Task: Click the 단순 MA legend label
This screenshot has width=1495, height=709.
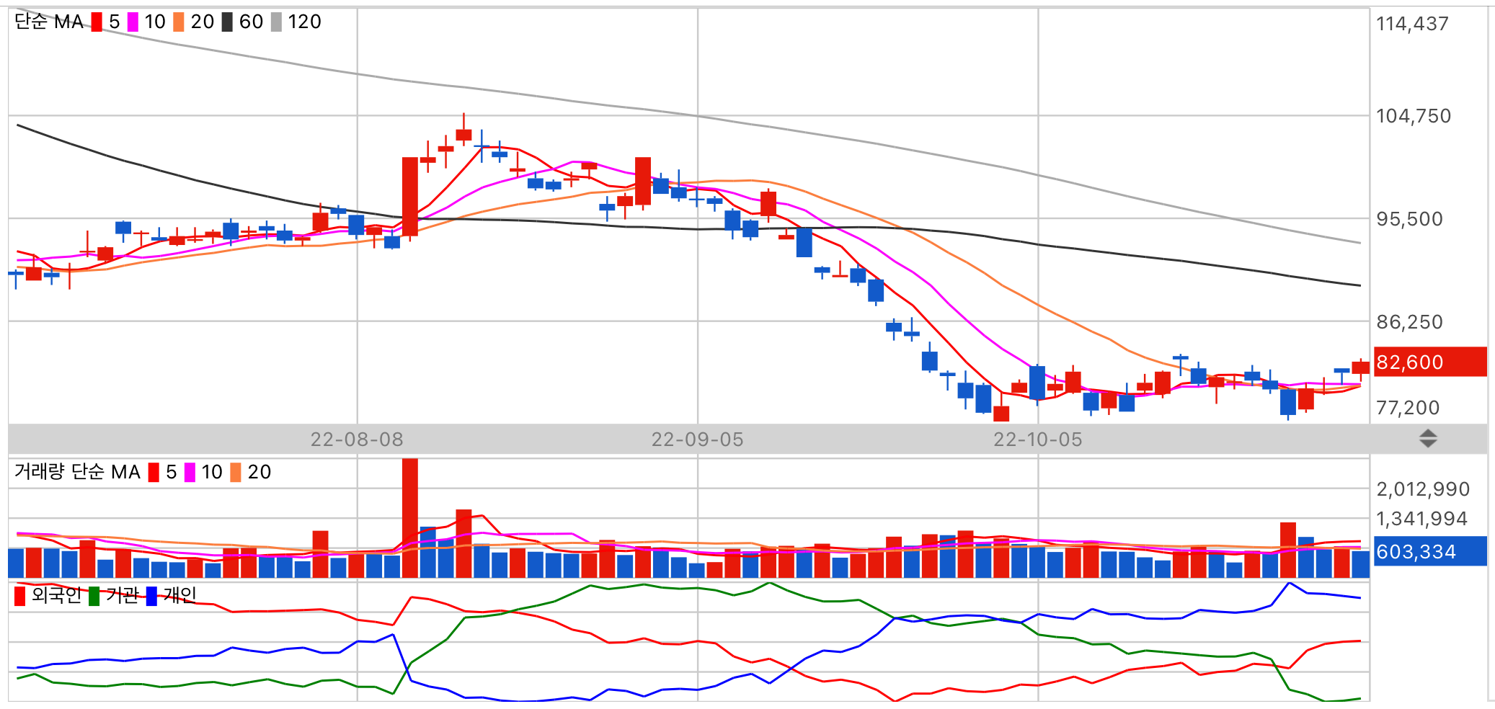Action: tap(49, 22)
